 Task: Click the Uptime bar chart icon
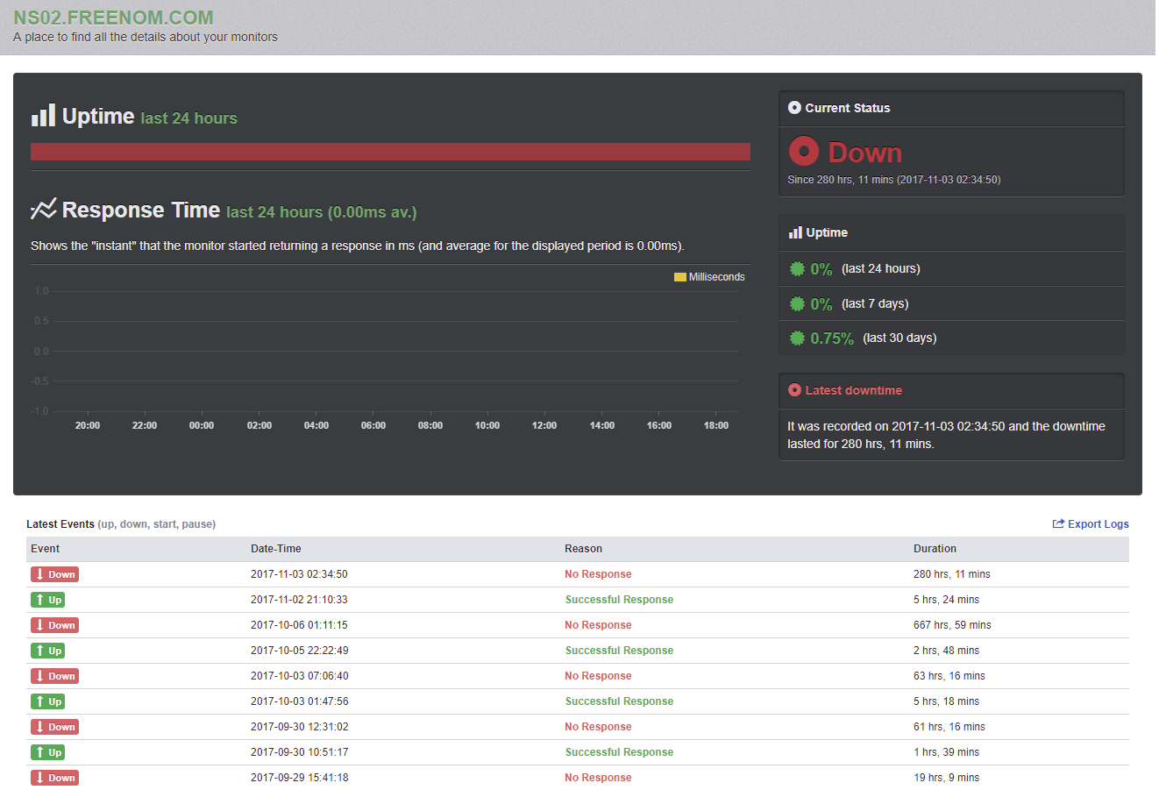click(43, 116)
